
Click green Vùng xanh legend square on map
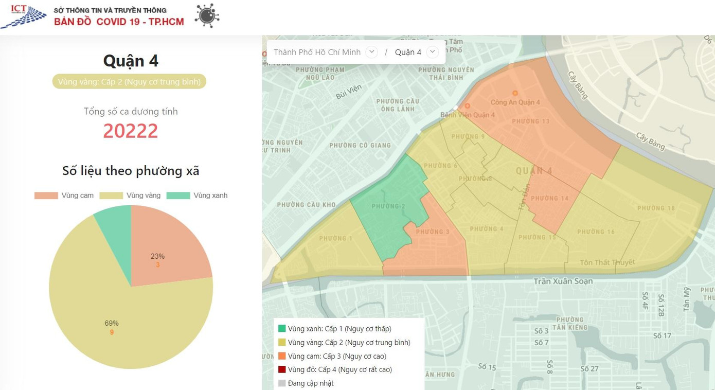pyautogui.click(x=282, y=329)
